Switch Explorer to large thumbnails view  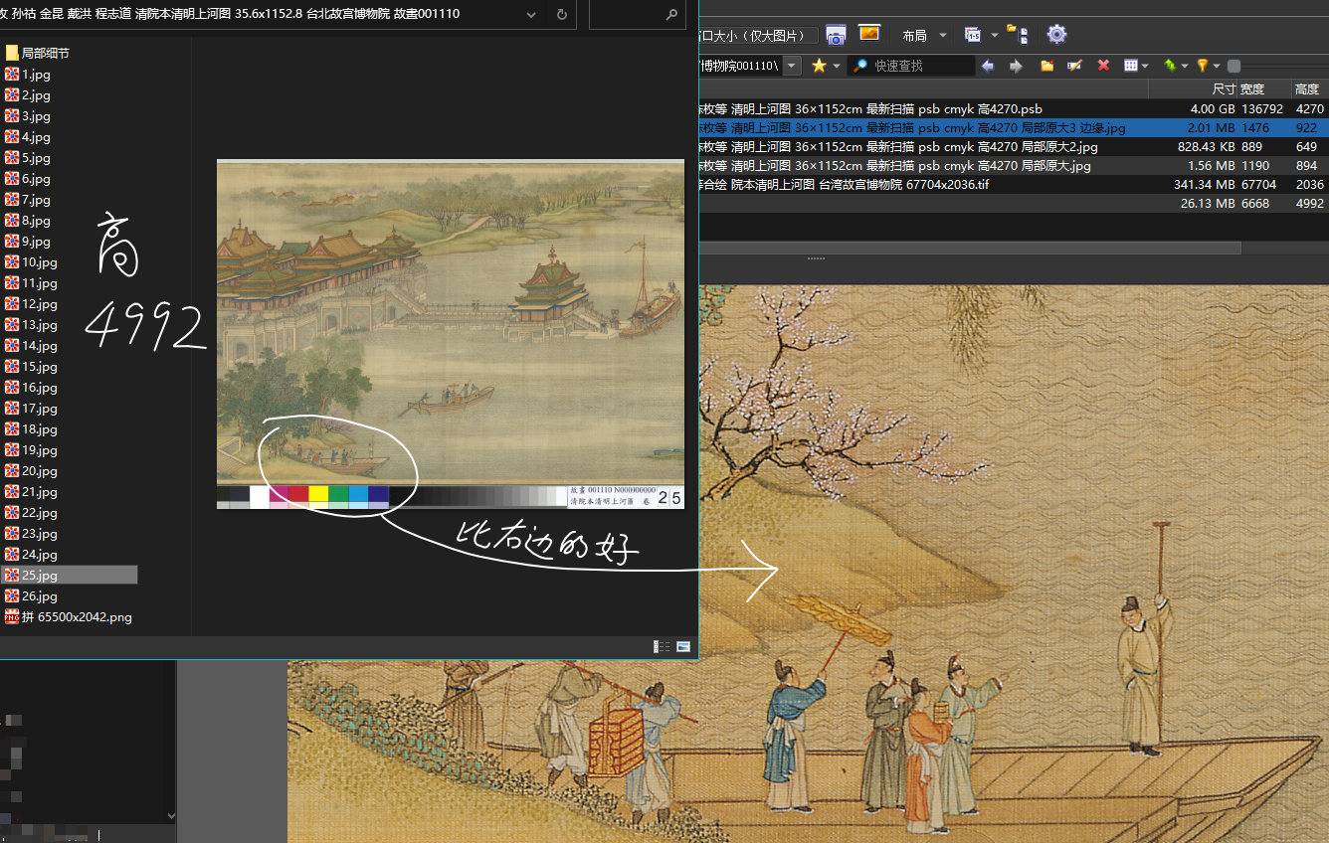pos(683,646)
